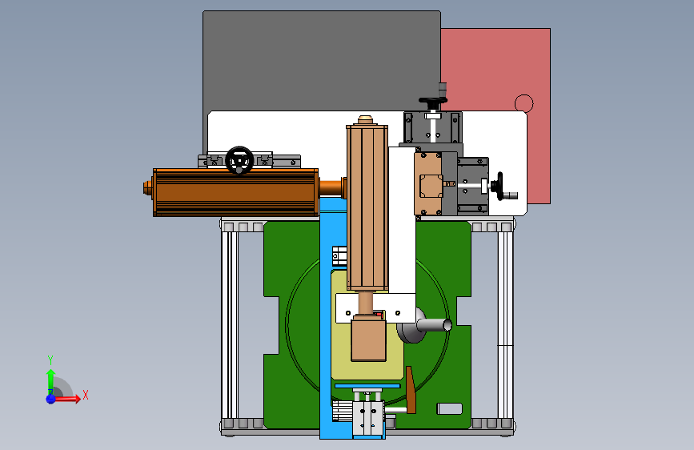Image resolution: width=694 pixels, height=450 pixels.
Task: Select the blue vertical plate
Action: click(x=326, y=319)
